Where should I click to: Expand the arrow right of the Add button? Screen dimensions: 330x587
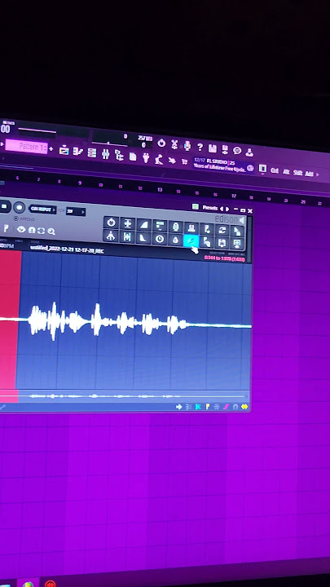click(318, 174)
